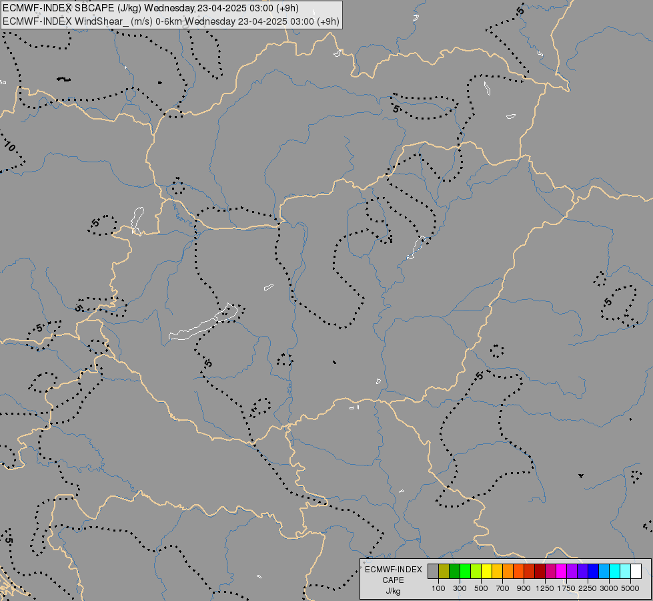653x601 pixels.
Task: Click the cyan swatch right of 3000
Action: tap(614, 571)
